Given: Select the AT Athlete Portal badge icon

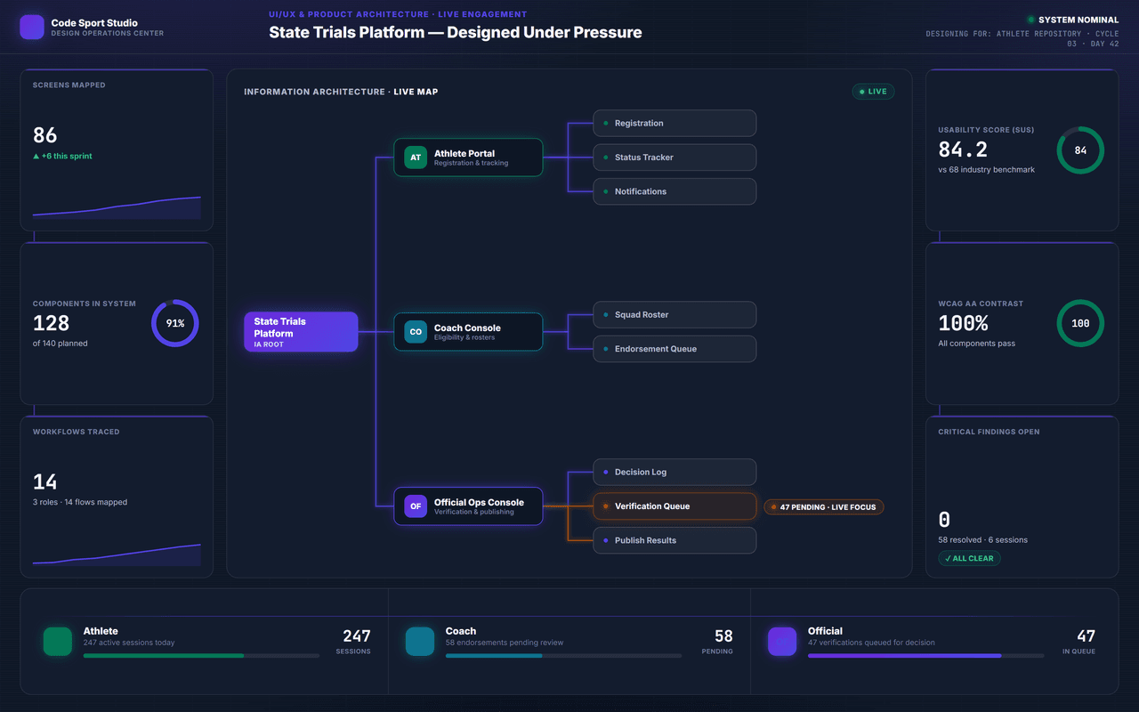Looking at the screenshot, I should click(416, 158).
